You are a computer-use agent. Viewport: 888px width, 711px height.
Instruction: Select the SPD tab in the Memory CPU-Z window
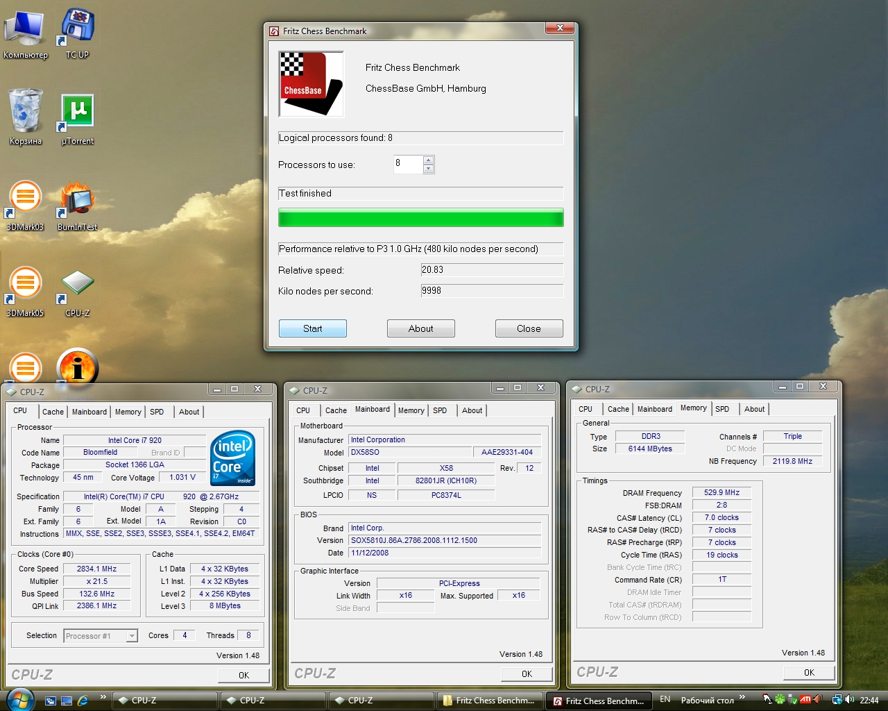pyautogui.click(x=722, y=409)
